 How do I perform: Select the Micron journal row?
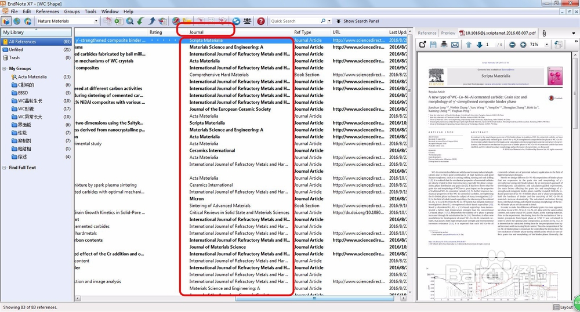pos(241,198)
